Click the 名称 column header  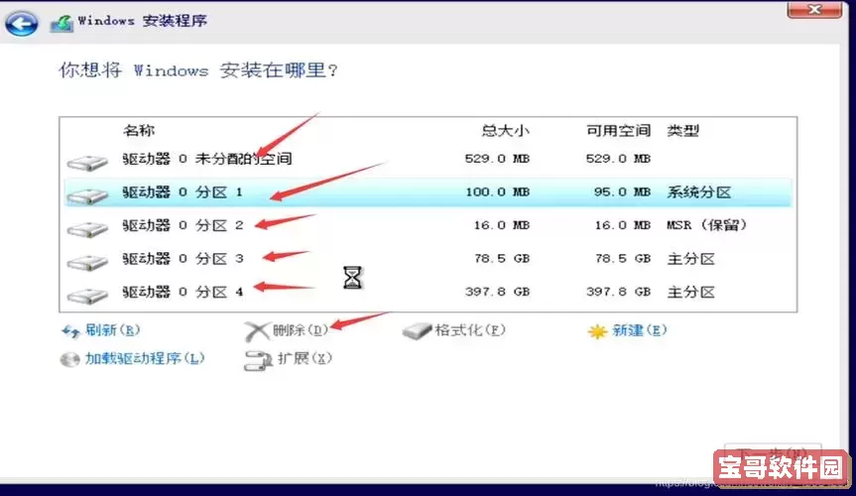pos(139,131)
